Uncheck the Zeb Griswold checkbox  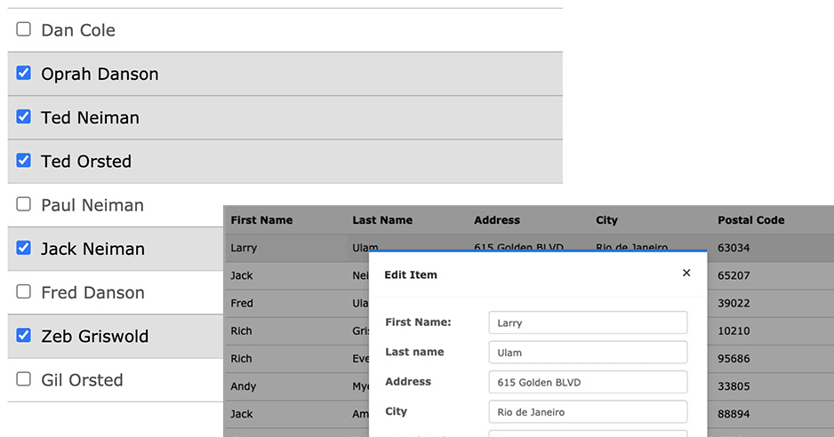click(x=23, y=335)
